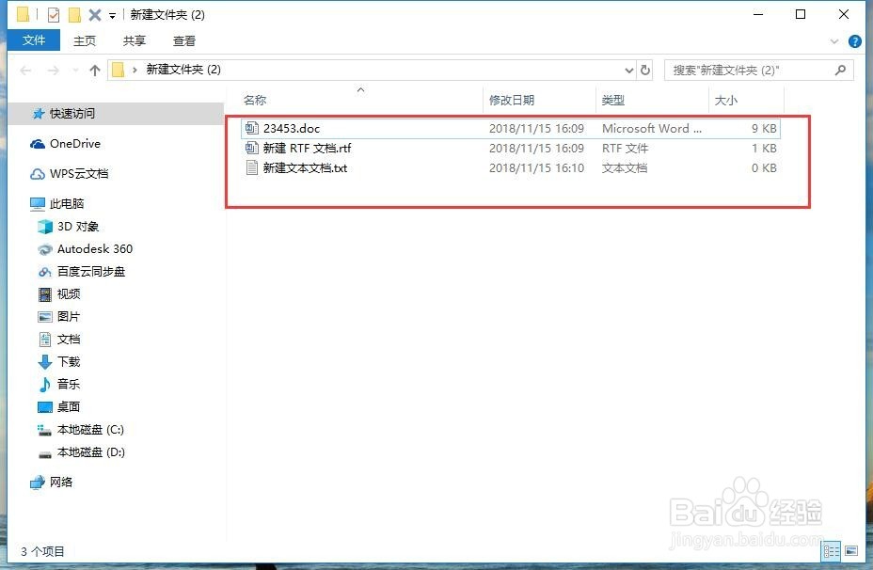The image size is (873, 570).
Task: Open 本地磁盘 (C:) drive
Action: pos(90,430)
